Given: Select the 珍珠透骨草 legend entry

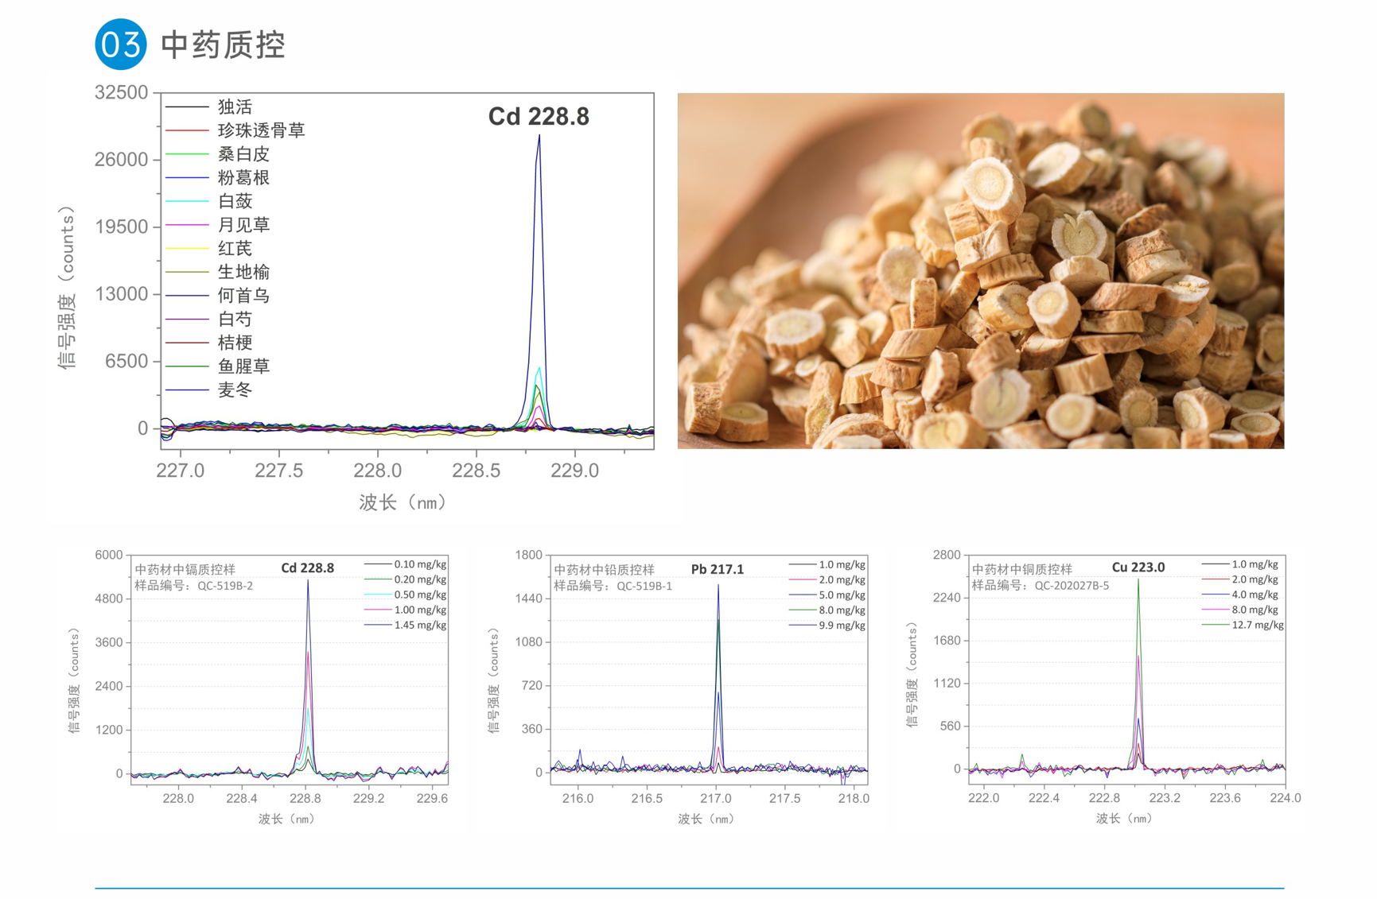Looking at the screenshot, I should pyautogui.click(x=261, y=130).
